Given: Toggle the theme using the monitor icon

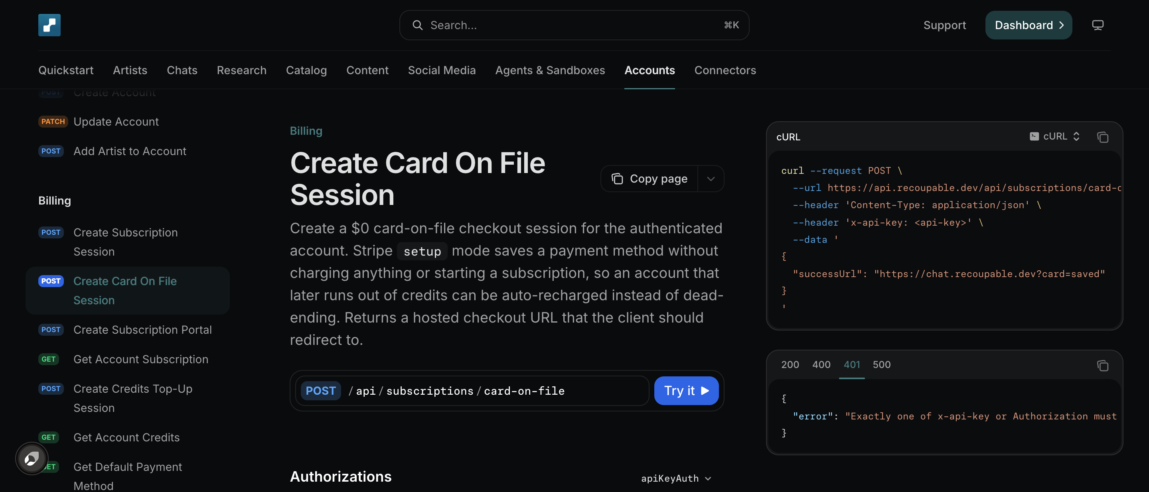Looking at the screenshot, I should coord(1098,25).
